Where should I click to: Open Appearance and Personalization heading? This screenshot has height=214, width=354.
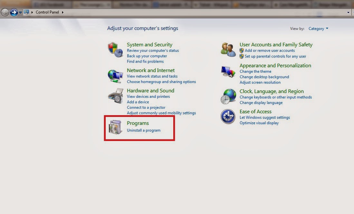(x=275, y=66)
